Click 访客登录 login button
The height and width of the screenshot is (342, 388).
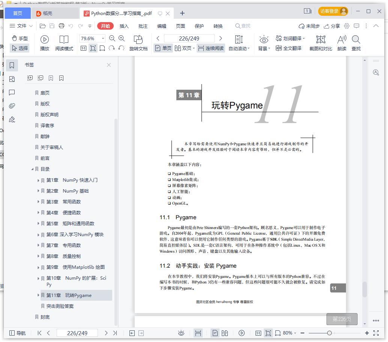333,11
